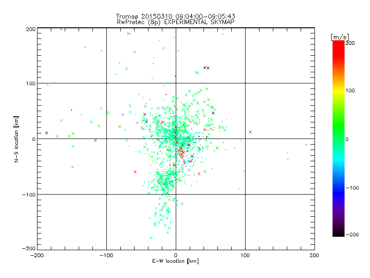Click the E-W axis tick label "-100"

click(x=106, y=255)
